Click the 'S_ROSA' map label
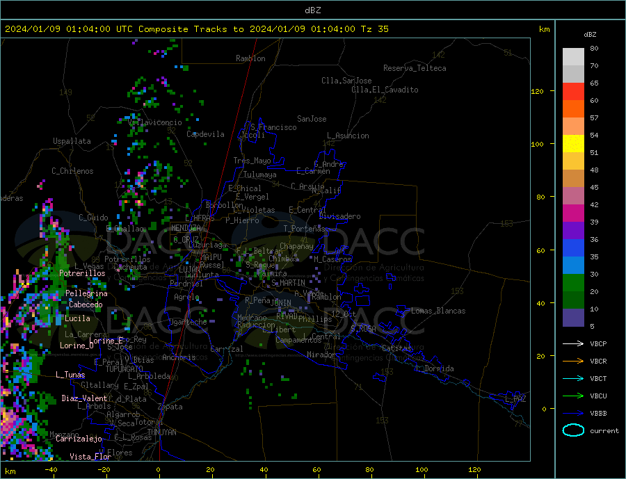The image size is (626, 479). tap(363, 329)
